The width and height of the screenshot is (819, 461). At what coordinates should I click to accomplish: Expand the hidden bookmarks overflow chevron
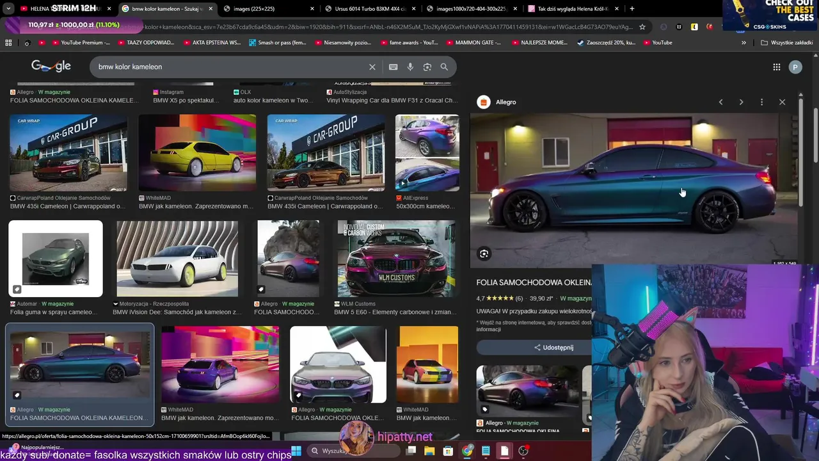coord(743,42)
